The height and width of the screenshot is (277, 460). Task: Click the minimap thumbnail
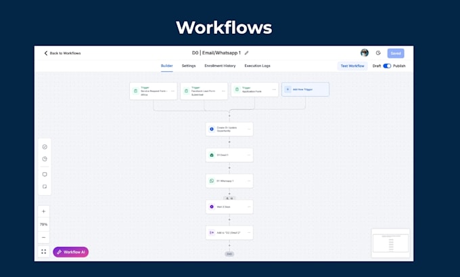[x=390, y=243]
